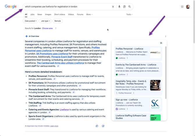Close the sources side panel
Screen dimensions: 195x136
tap(161, 43)
